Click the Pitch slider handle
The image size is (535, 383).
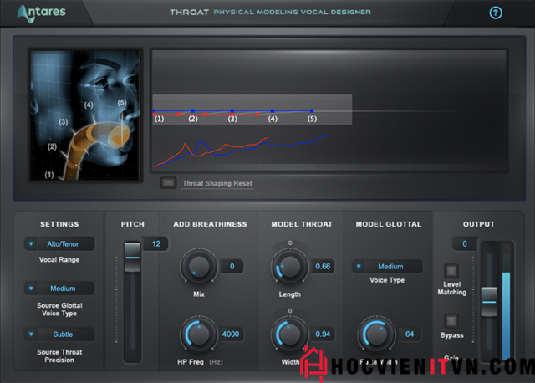point(132,257)
